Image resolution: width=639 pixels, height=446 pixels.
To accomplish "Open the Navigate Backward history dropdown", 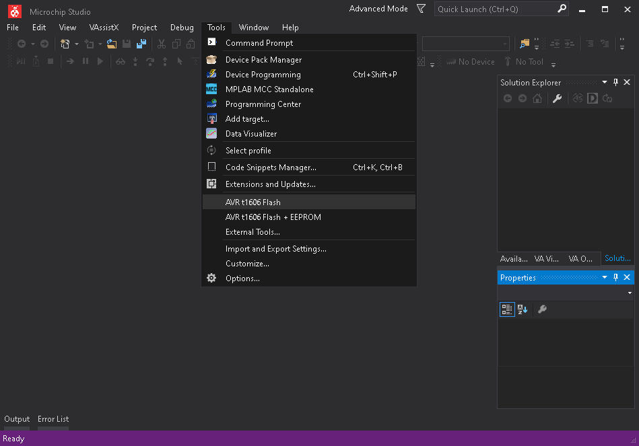I will (x=32, y=44).
